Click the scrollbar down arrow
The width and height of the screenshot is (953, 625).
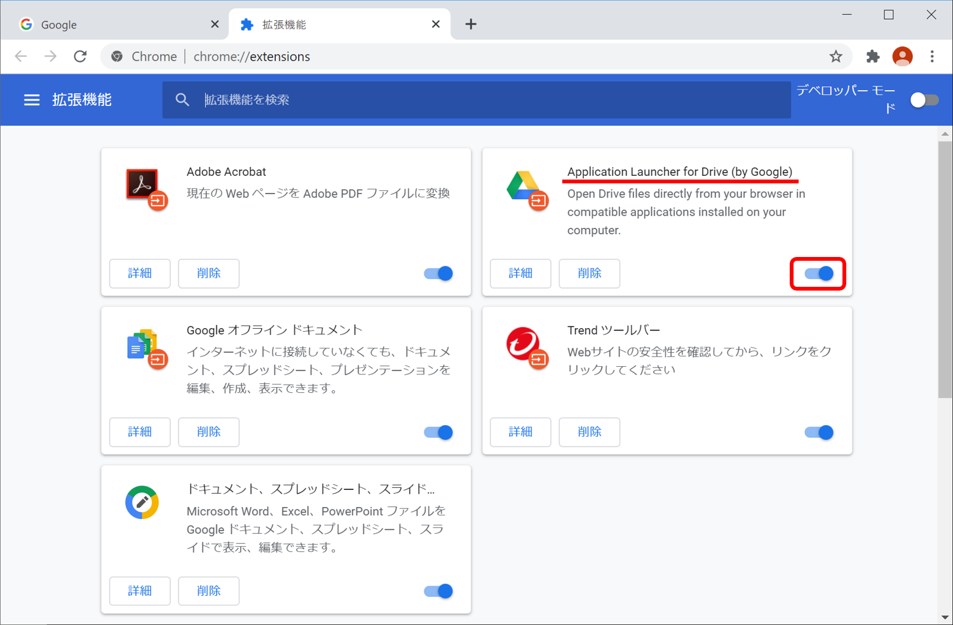pyautogui.click(x=945, y=617)
